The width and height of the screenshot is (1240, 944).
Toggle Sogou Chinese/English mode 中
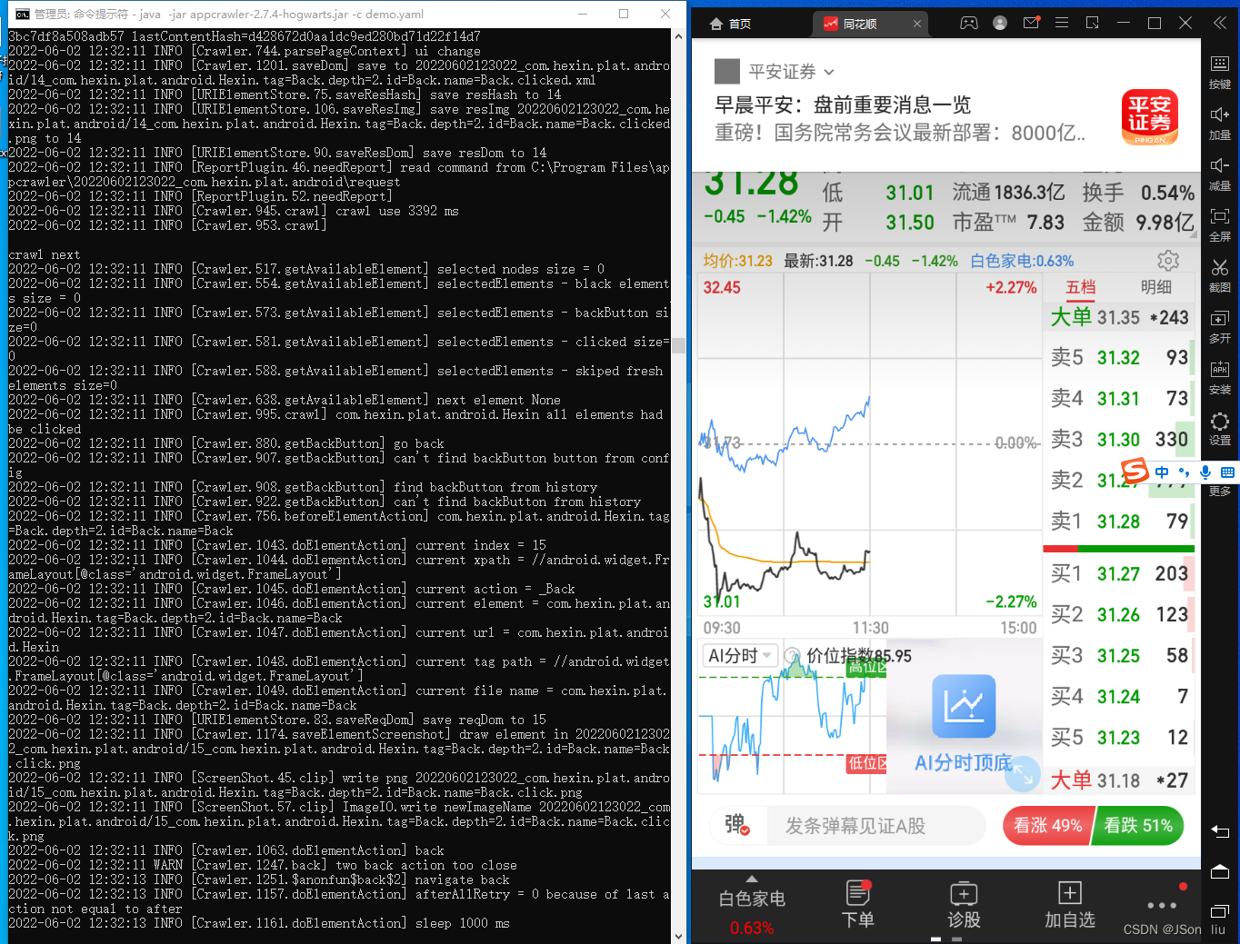[x=1162, y=472]
